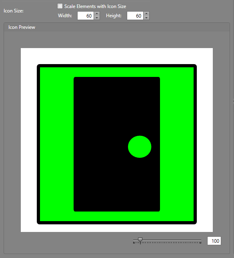Click the white canvas margin of preview
Screen dimensions: 234x258
tap(117, 56)
